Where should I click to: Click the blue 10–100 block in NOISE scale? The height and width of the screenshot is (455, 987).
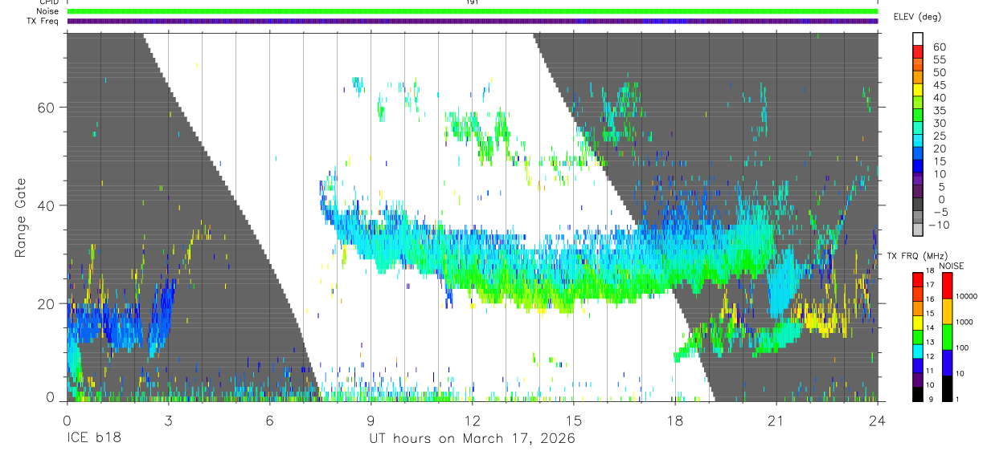point(947,362)
